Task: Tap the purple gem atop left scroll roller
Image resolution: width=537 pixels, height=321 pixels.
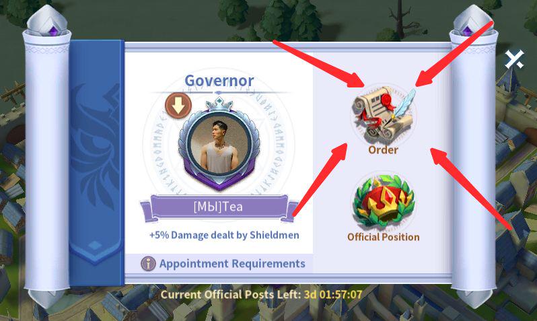Action: coord(52,31)
